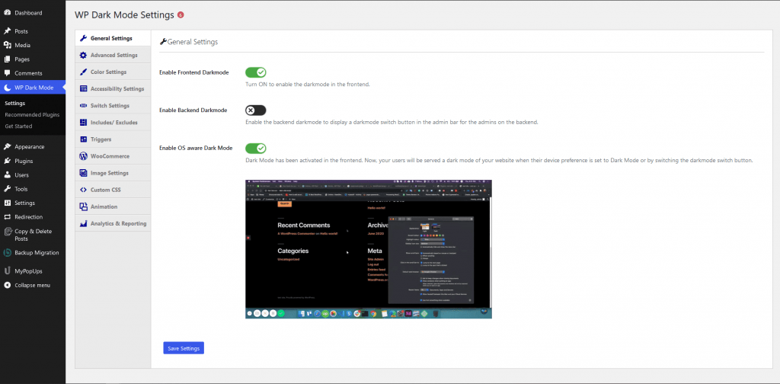Screen dimensions: 780x384
Task: Click the WooCommerce logo icon
Action: click(83, 156)
